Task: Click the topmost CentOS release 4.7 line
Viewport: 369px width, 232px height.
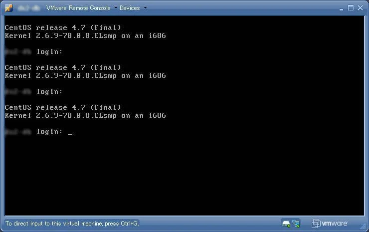Action: tap(63, 27)
